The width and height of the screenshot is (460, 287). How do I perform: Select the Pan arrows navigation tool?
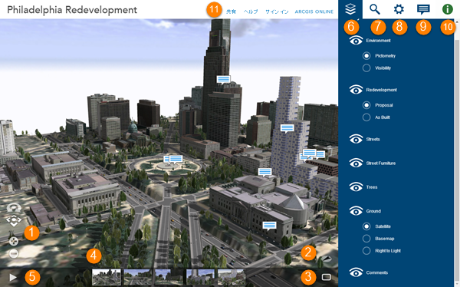tap(14, 220)
